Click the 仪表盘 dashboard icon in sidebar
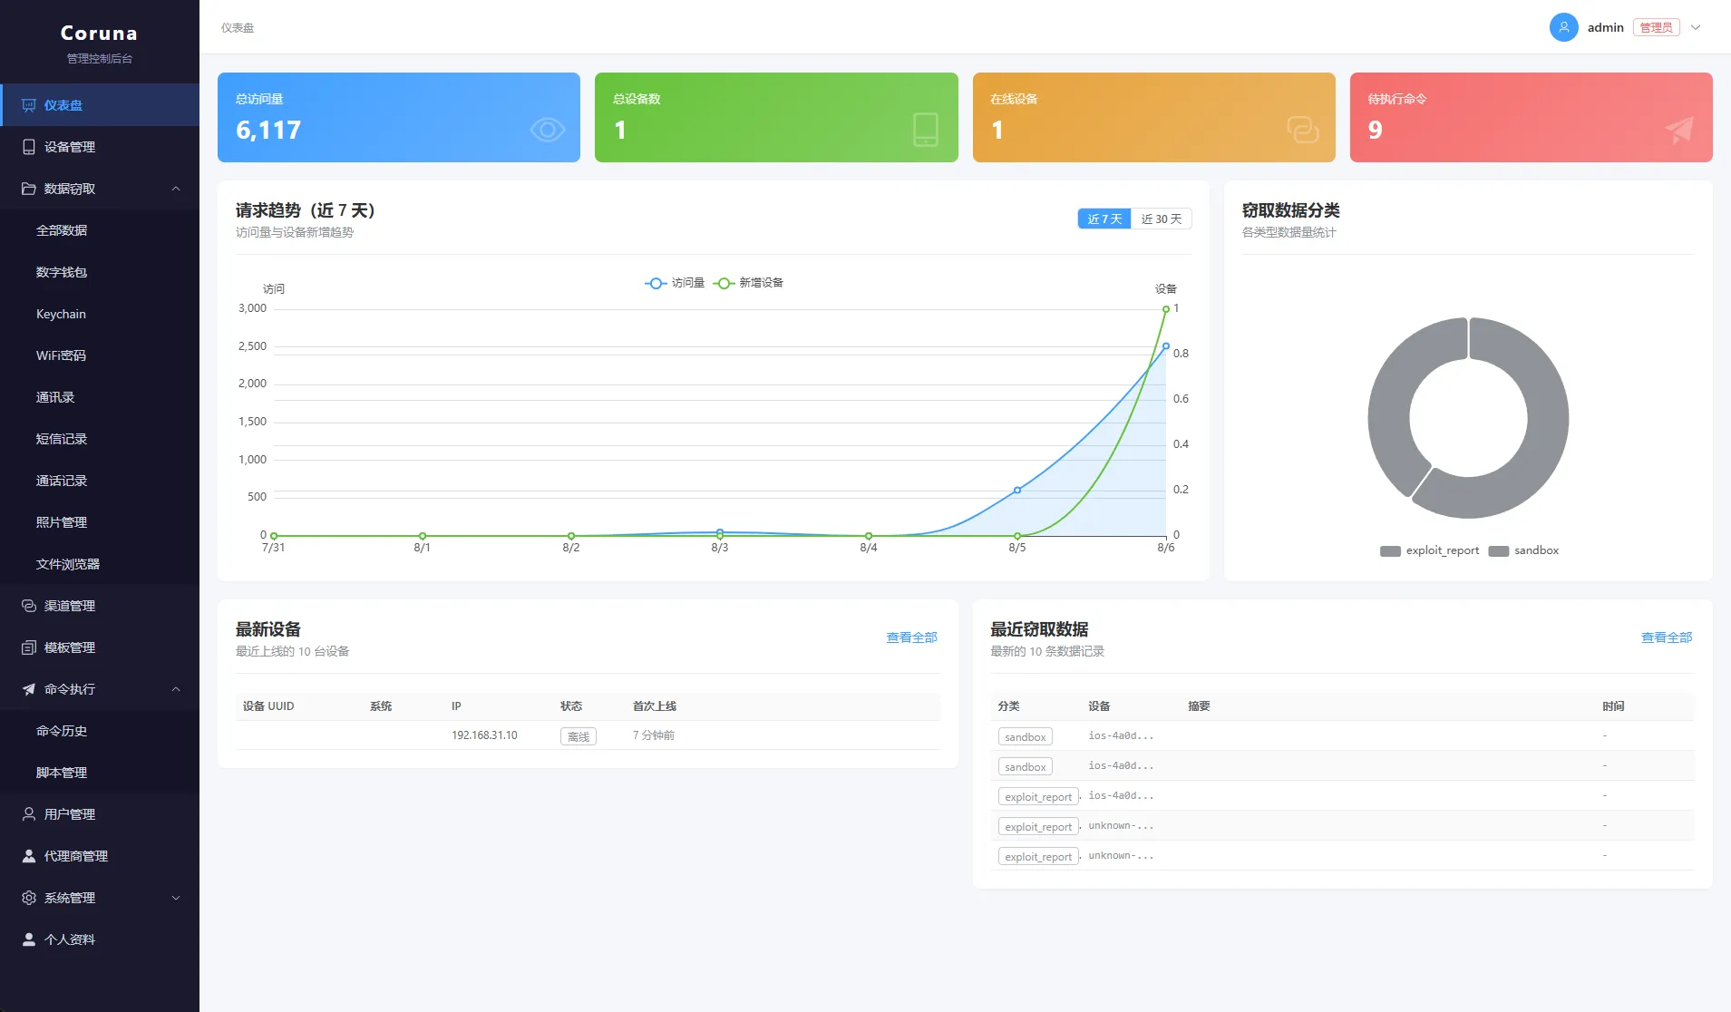This screenshot has width=1731, height=1012. (29, 105)
